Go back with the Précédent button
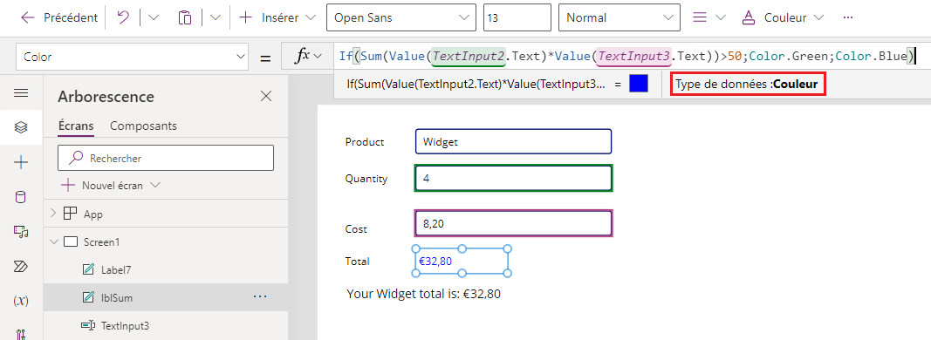This screenshot has height=340, width=931. pos(58,17)
